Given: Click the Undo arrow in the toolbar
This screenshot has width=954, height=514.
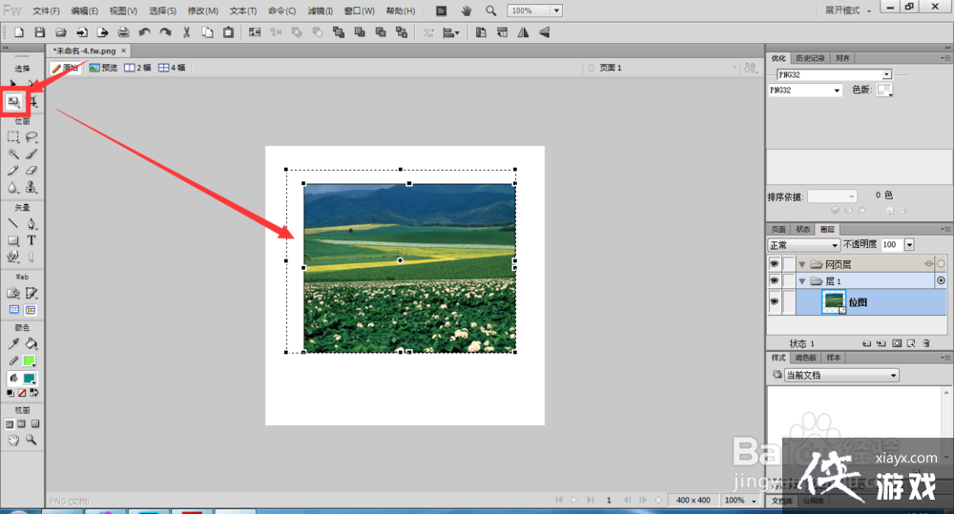Looking at the screenshot, I should pos(144,32).
